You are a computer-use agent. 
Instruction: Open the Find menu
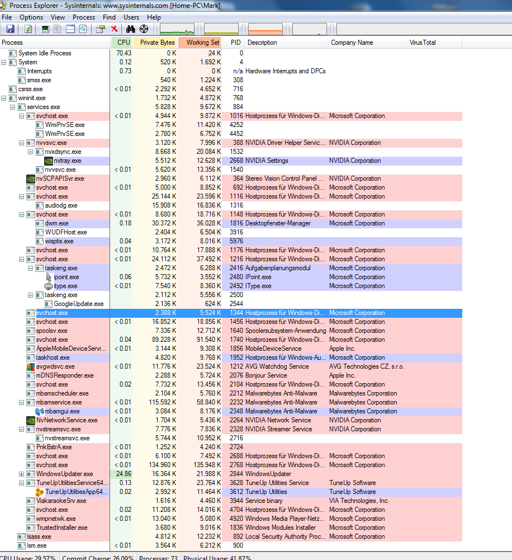[x=109, y=17]
